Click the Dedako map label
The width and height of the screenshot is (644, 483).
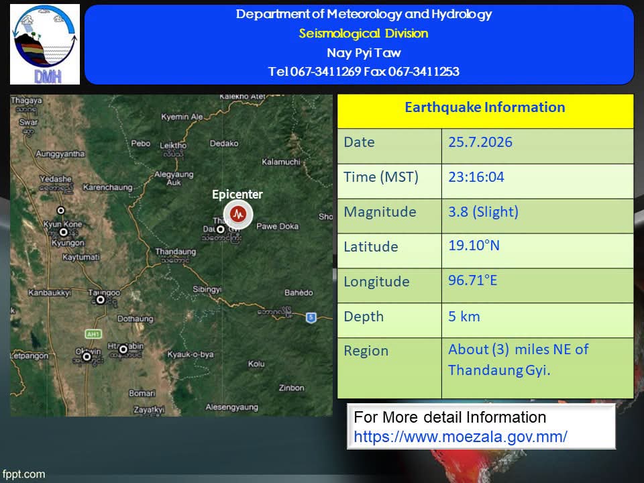click(224, 144)
